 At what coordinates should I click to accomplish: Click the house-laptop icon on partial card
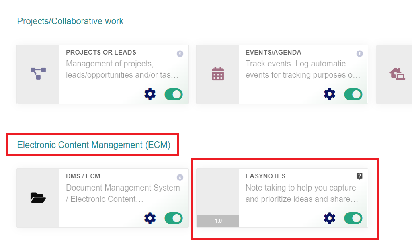397,74
